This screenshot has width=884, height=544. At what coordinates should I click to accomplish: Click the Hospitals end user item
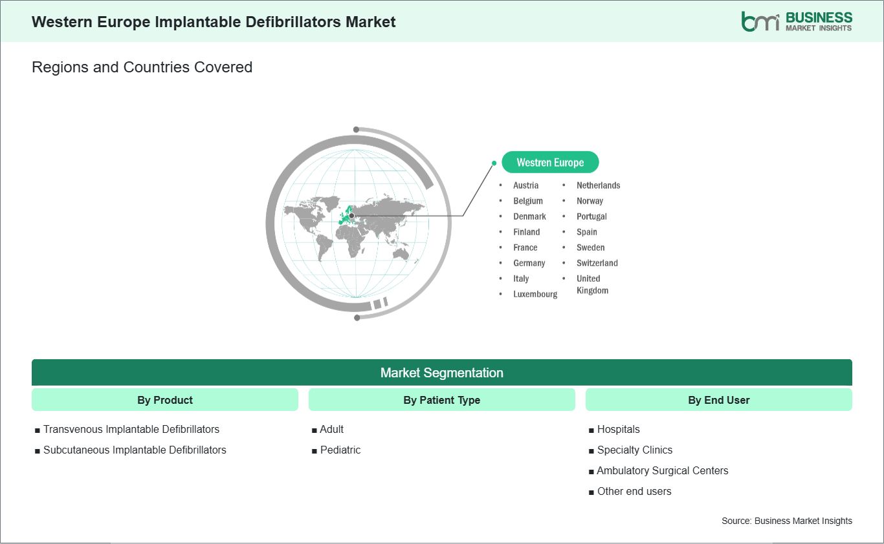coord(619,429)
